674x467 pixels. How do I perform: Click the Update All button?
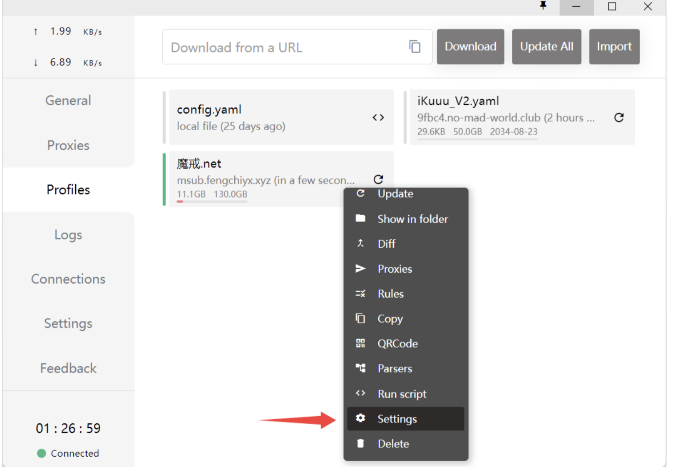click(x=547, y=47)
